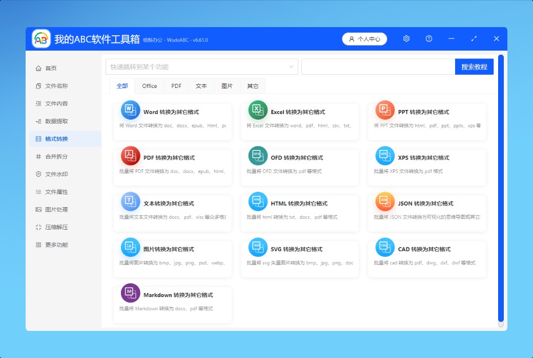Go to 文件水印 in sidebar
533x358 pixels.
click(56, 174)
